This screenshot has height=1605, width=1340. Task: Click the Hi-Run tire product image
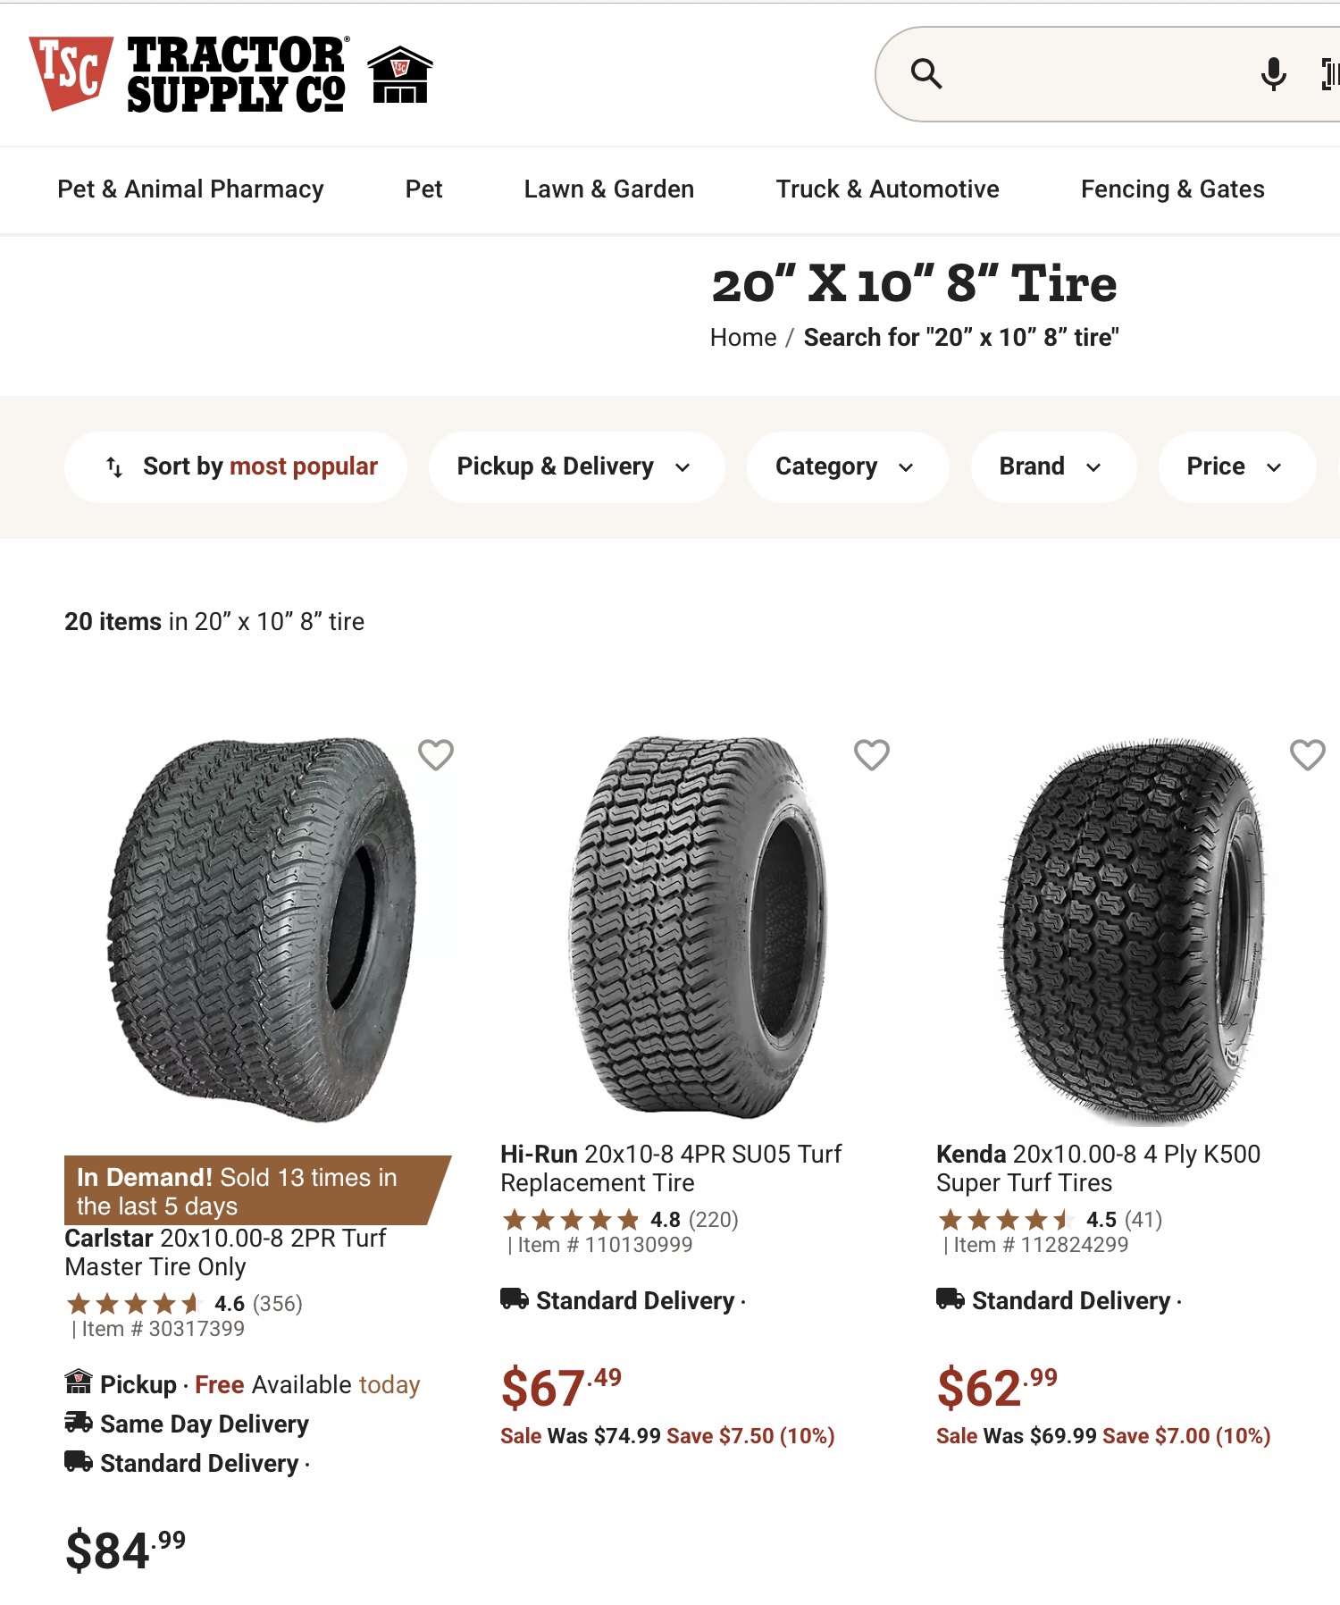[698, 925]
